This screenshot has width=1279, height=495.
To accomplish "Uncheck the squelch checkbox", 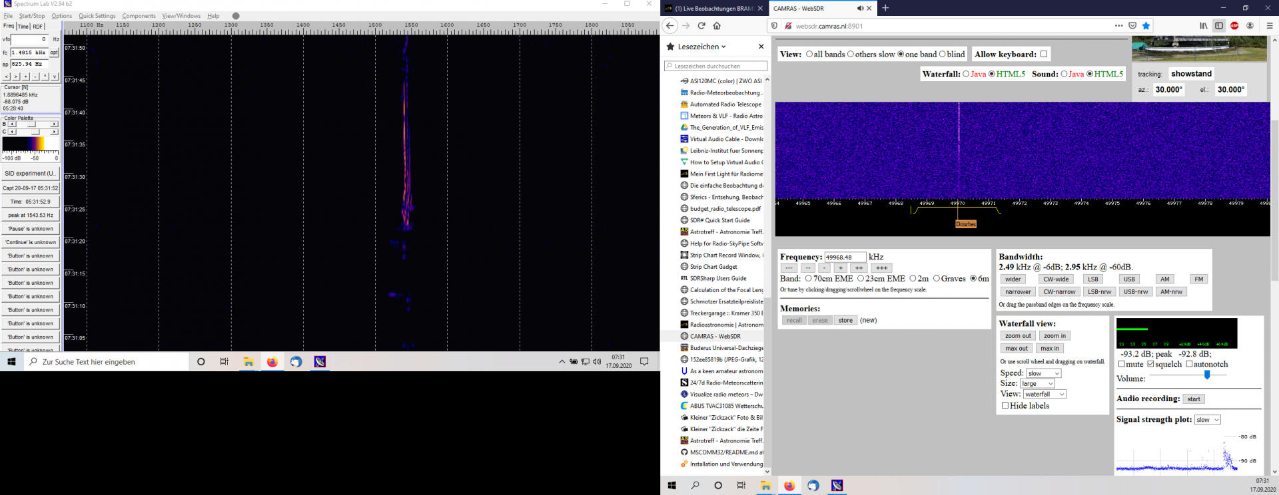I will (x=1150, y=364).
